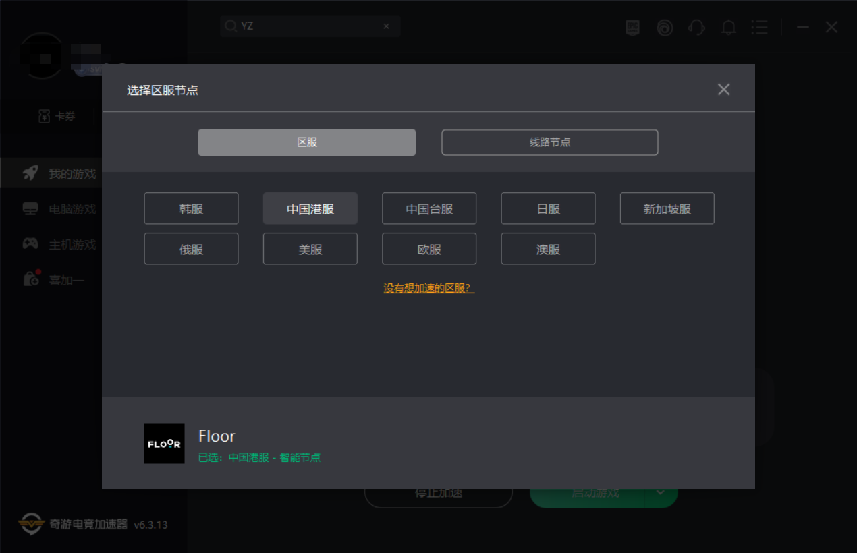Close the region node selection dialog

pos(723,90)
